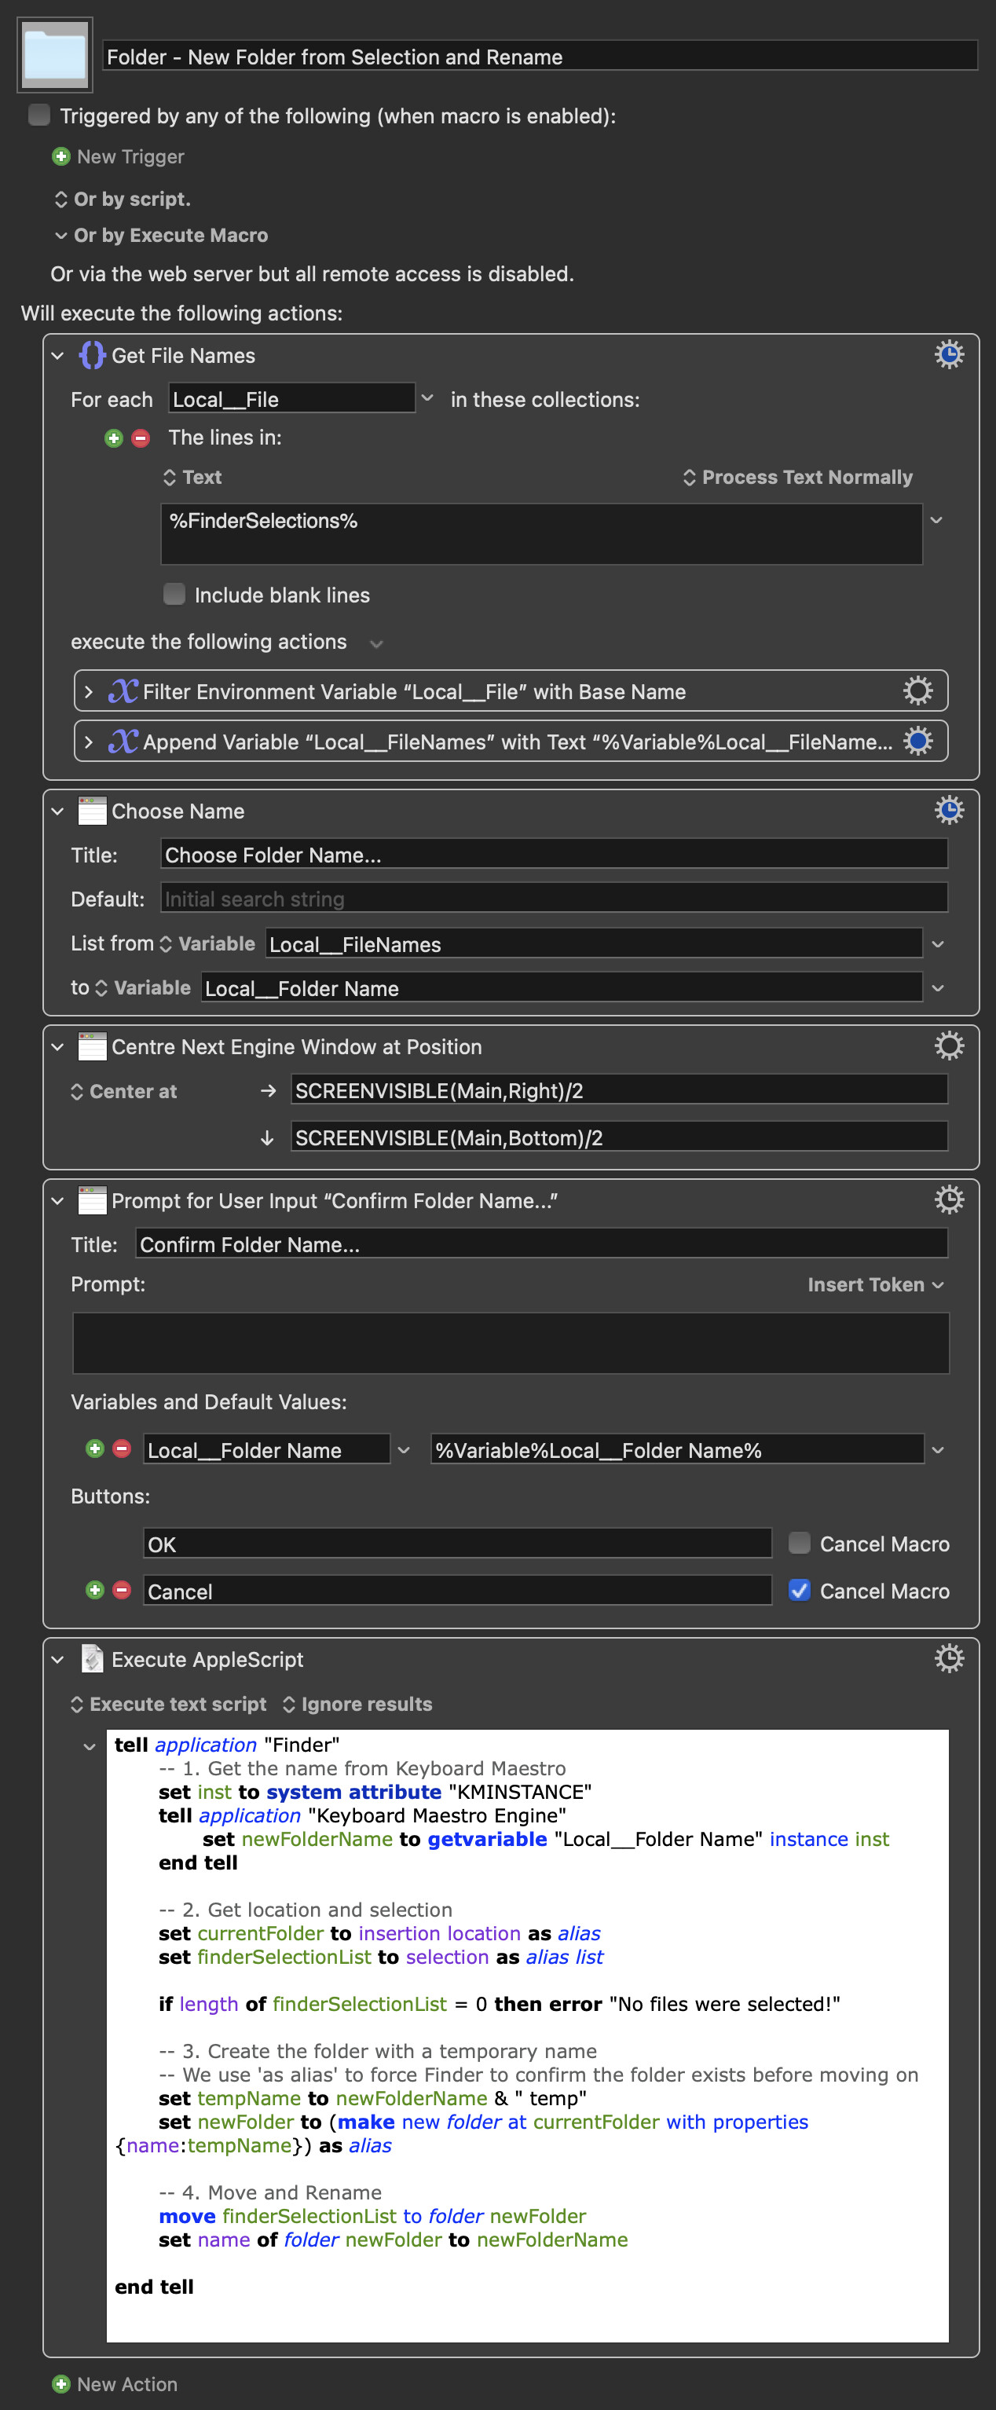Viewport: 996px width, 2410px height.
Task: Toggle the macro triggers enabled checkbox
Action: point(39,115)
